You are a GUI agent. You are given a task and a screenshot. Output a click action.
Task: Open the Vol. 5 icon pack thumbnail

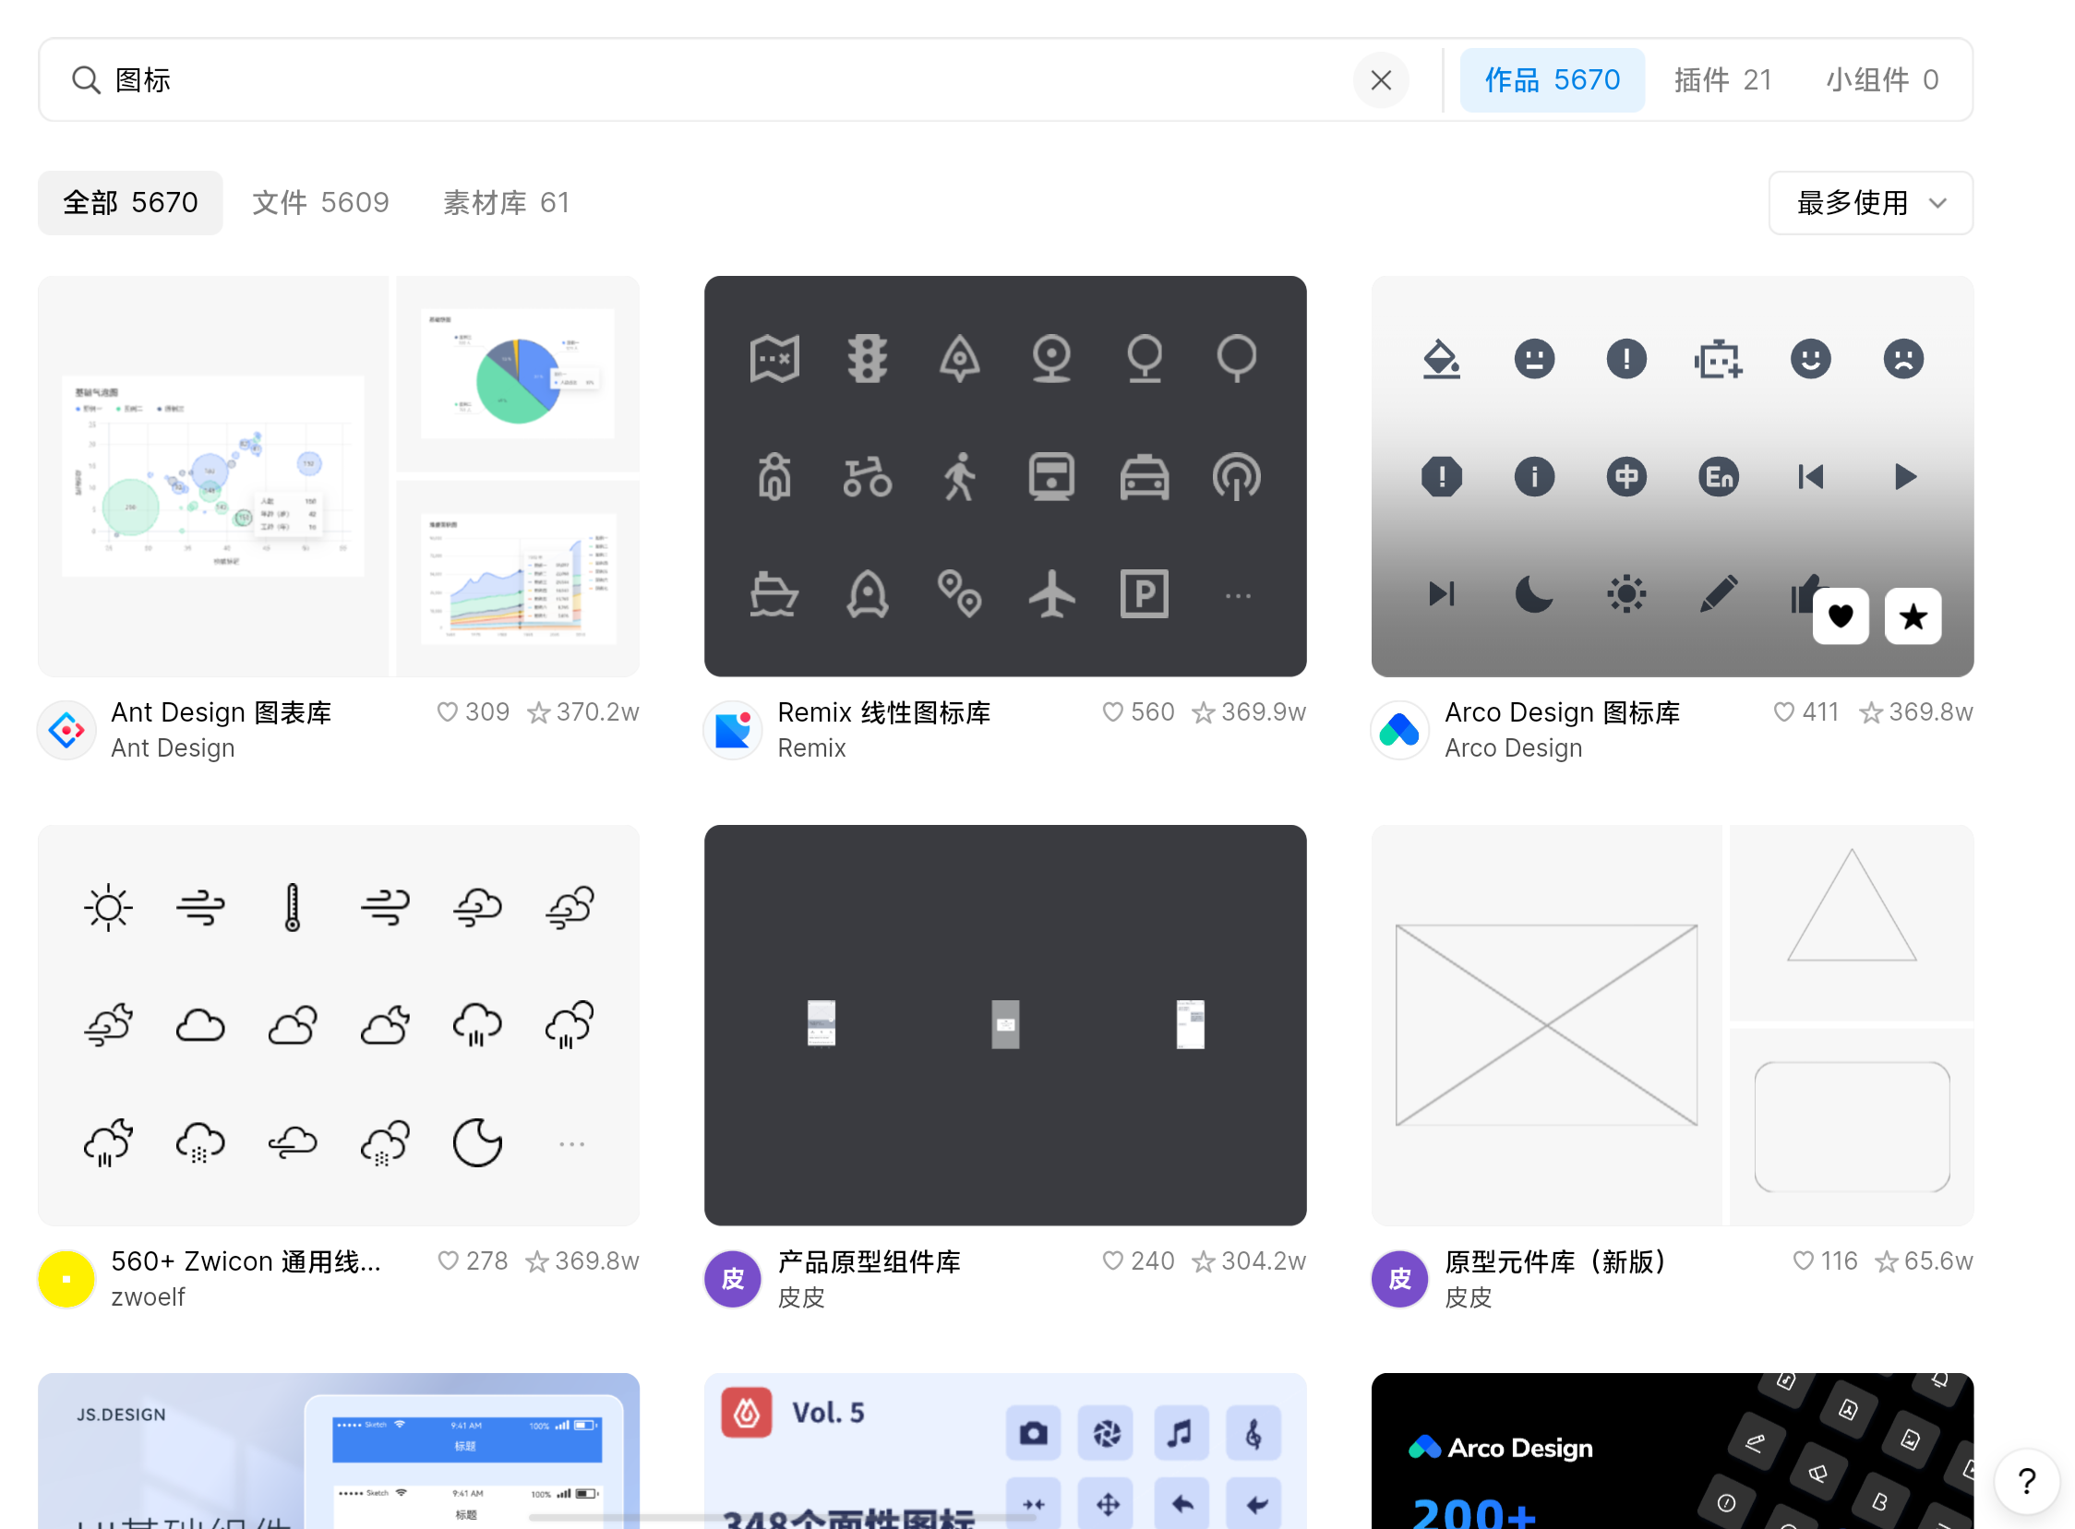(x=1004, y=1451)
